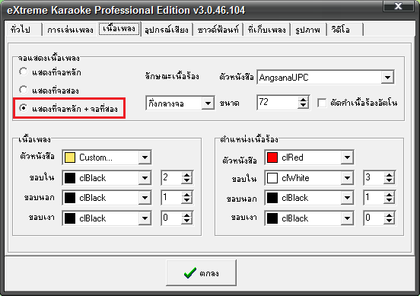The image size is (420, 296).
Task: Open ตำแหน่งเนื้อร้อง ขอบนอก clBlack dropdown
Action: (x=347, y=198)
